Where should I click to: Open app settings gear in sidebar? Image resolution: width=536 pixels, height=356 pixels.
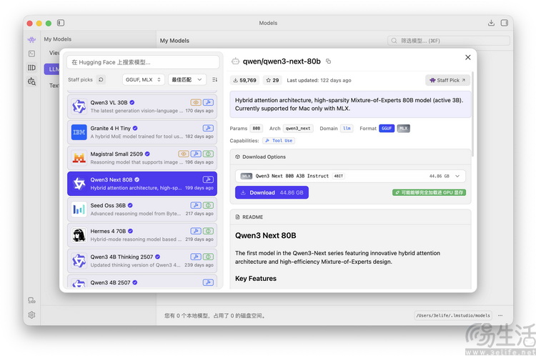coord(31,315)
